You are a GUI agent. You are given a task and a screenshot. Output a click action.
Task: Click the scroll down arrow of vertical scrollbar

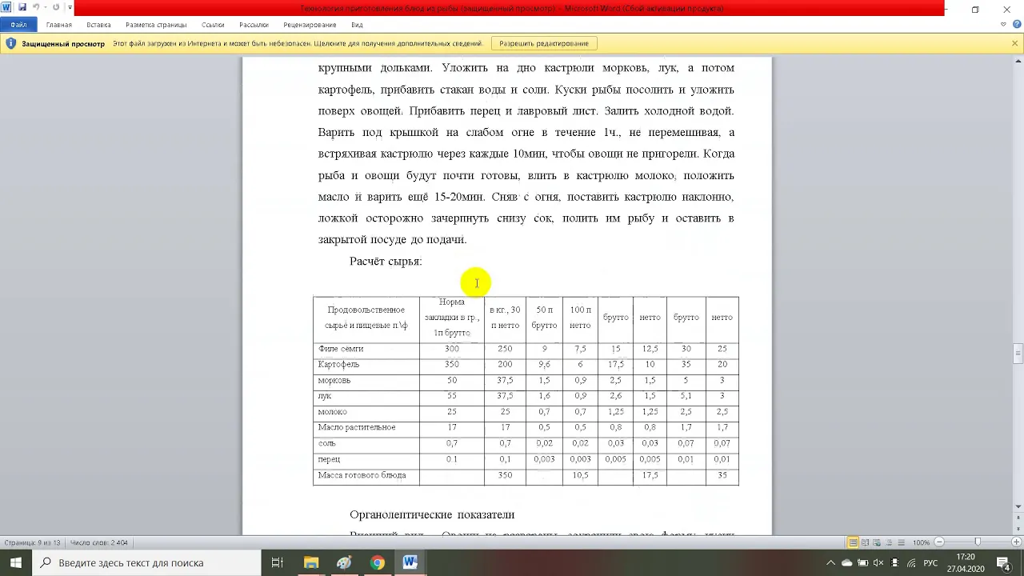pyautogui.click(x=1018, y=506)
